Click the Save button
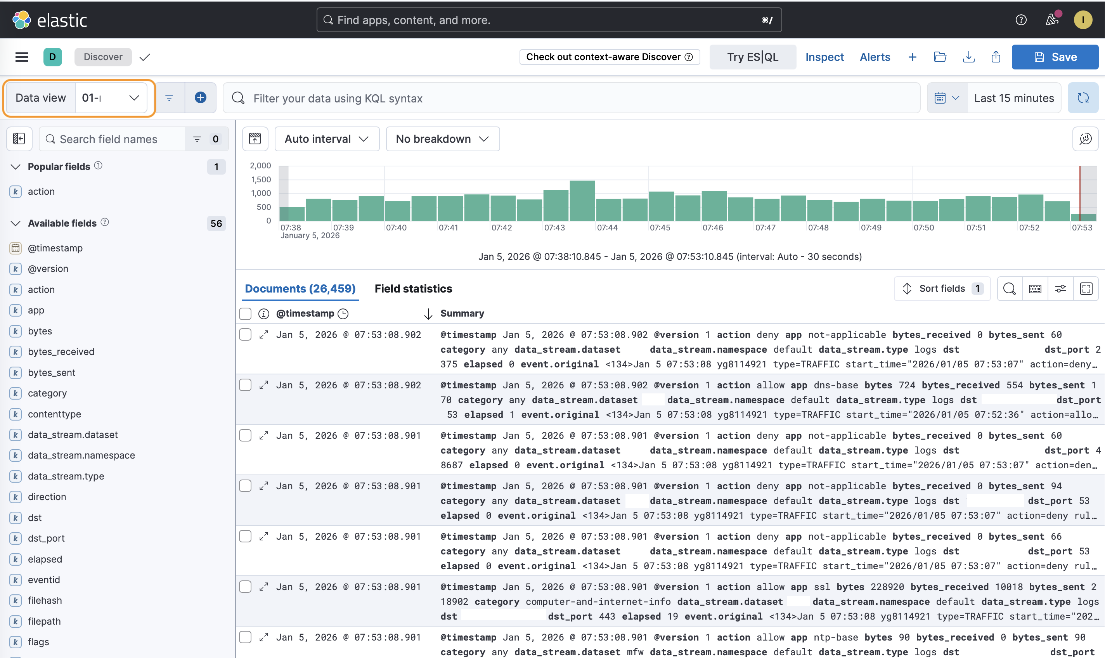The height and width of the screenshot is (658, 1105). pos(1055,57)
